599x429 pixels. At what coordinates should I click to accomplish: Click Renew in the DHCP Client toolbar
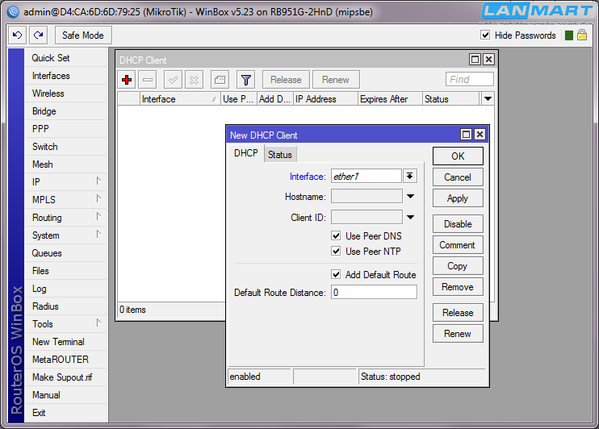336,80
